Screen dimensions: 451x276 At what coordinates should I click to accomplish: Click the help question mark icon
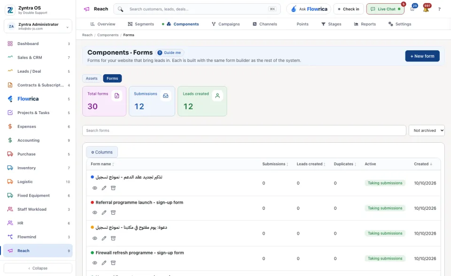click(x=439, y=9)
